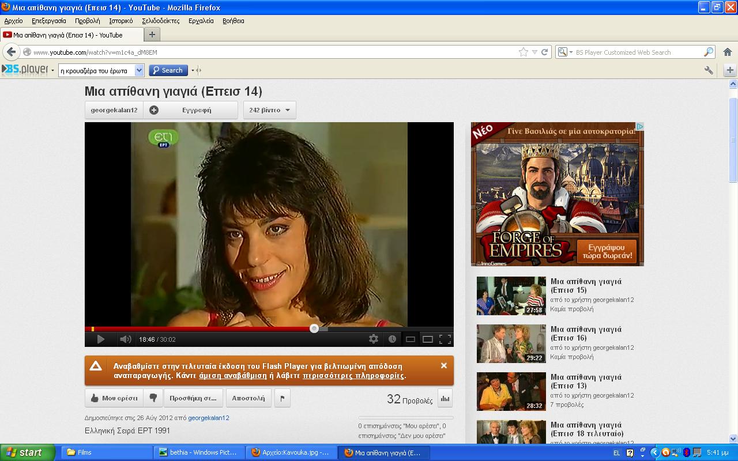Click the play button in video player
738x461 pixels.
coord(100,339)
